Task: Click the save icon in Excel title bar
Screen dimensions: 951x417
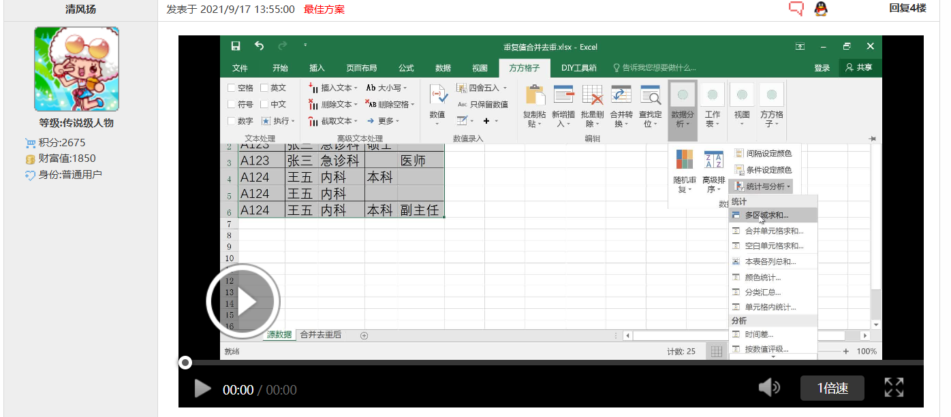Action: click(x=236, y=46)
